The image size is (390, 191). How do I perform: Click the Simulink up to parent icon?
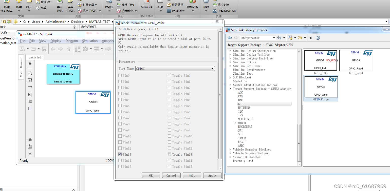click(x=68, y=49)
